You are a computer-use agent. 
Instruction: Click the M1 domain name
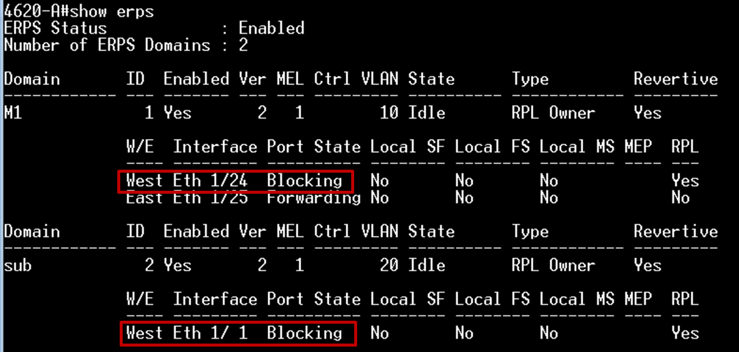point(13,113)
